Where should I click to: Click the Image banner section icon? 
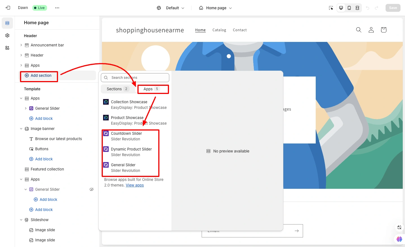[x=27, y=129]
